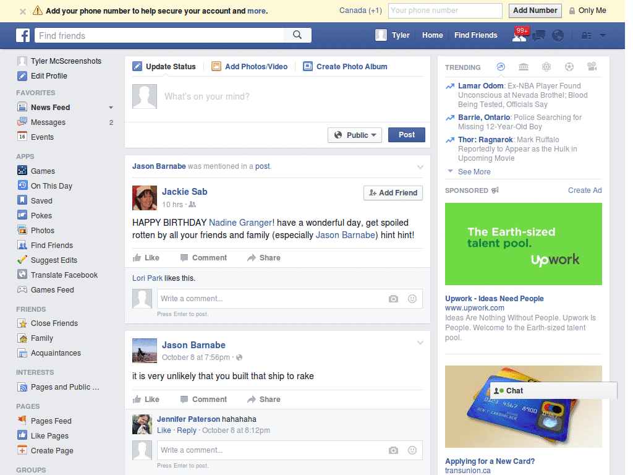633x475 pixels.
Task: Open friend requests icon with 99+ badge
Action: click(x=519, y=35)
